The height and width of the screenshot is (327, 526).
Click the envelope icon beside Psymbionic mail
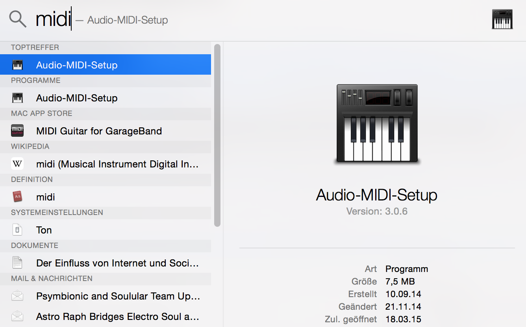pos(17,296)
